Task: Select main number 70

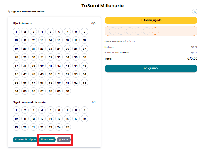Action: point(67,91)
